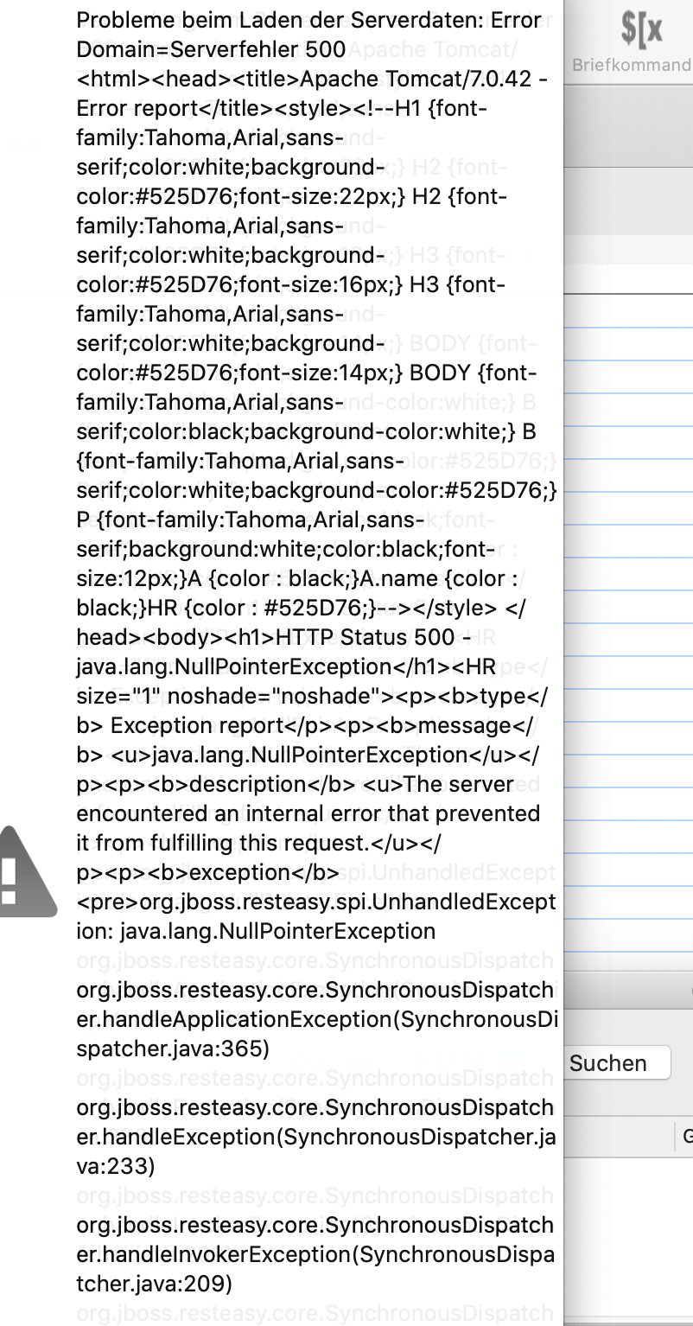Select the 'Probleme beim Laden der Serverdaten' line
Screen dimensions: 693x1326
[309, 20]
